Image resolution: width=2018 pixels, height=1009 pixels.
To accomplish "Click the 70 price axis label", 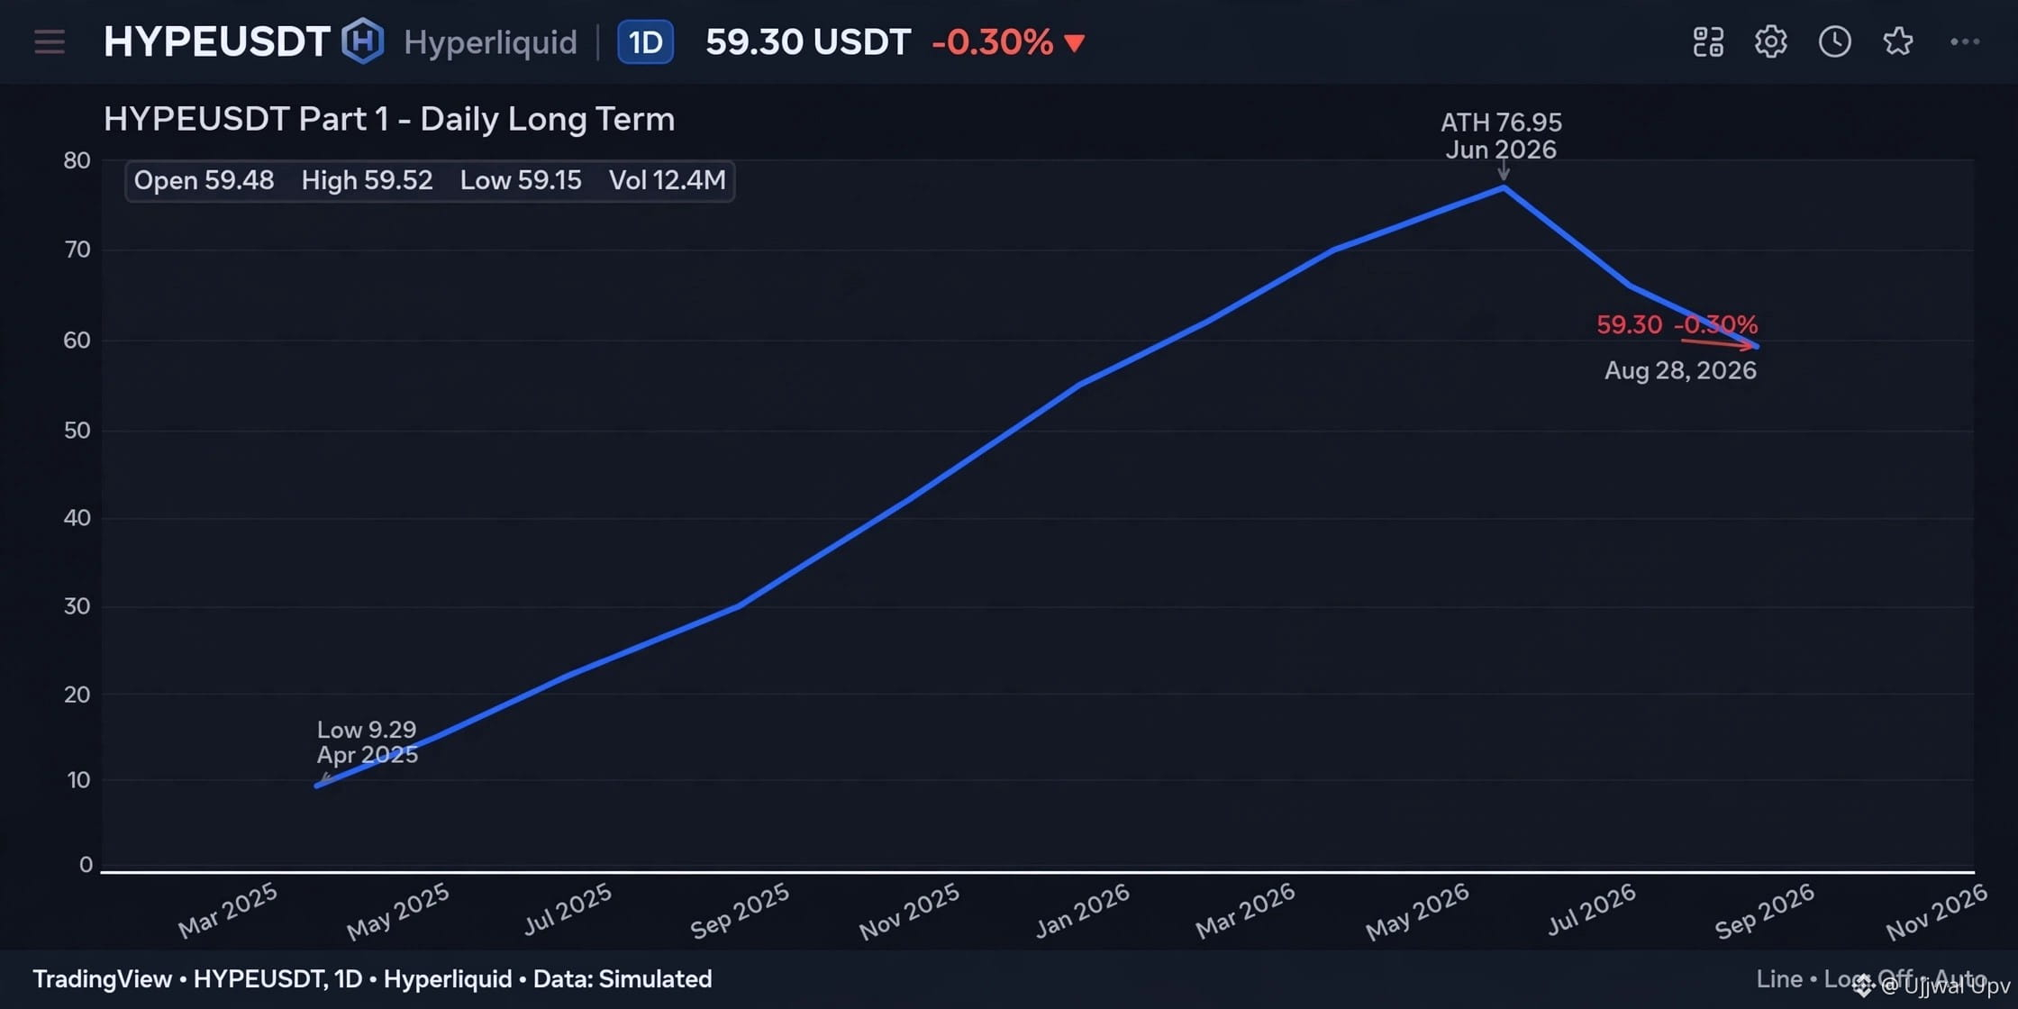I will tap(77, 250).
